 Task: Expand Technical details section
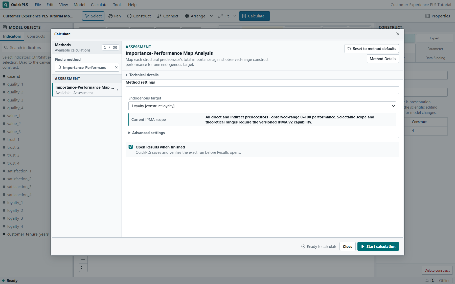[142, 75]
